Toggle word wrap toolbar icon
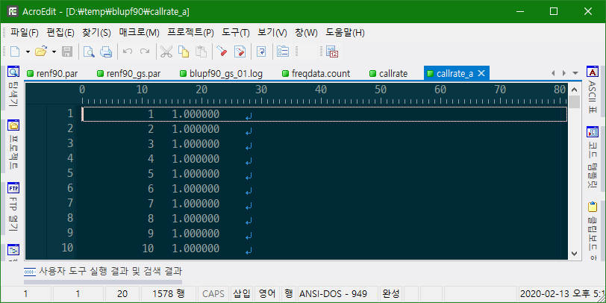This screenshot has height=303, width=606. (261, 51)
